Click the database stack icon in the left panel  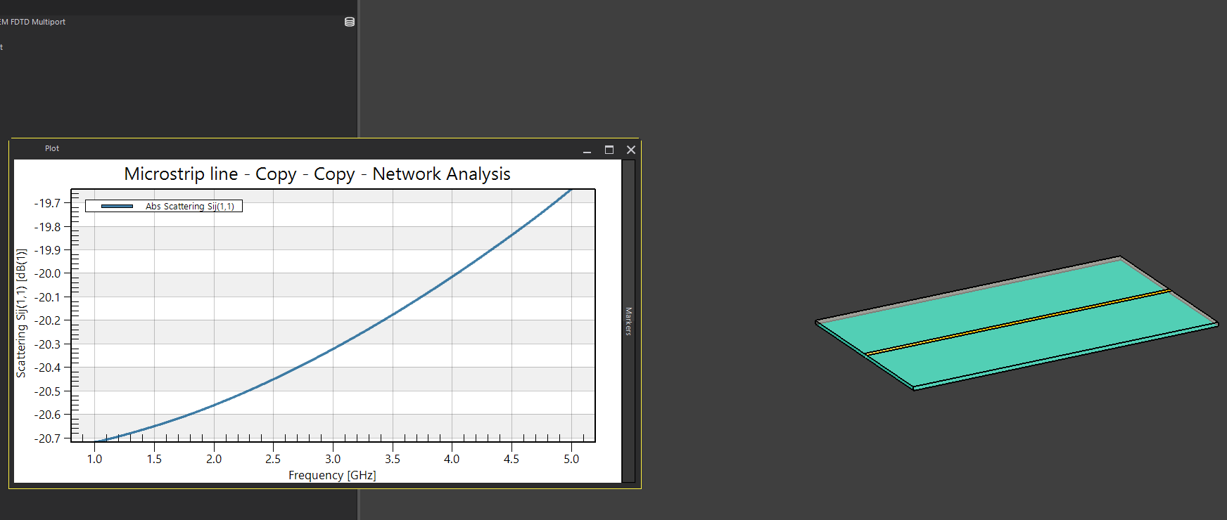coord(349,22)
